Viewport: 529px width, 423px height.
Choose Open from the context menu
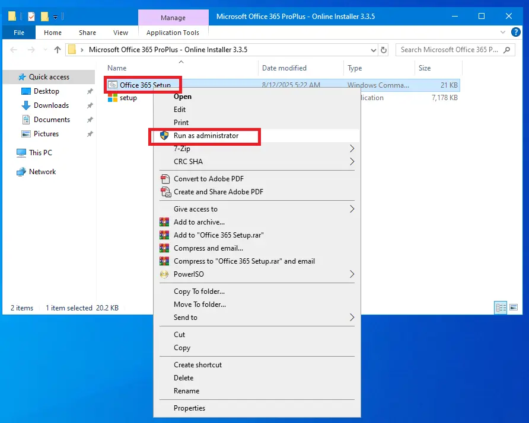coord(257,97)
